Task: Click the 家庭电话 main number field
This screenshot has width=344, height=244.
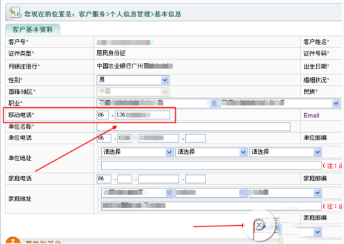Action: tap(159, 179)
